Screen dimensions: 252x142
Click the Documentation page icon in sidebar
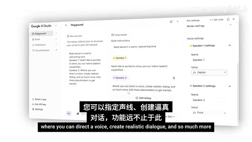point(33,50)
